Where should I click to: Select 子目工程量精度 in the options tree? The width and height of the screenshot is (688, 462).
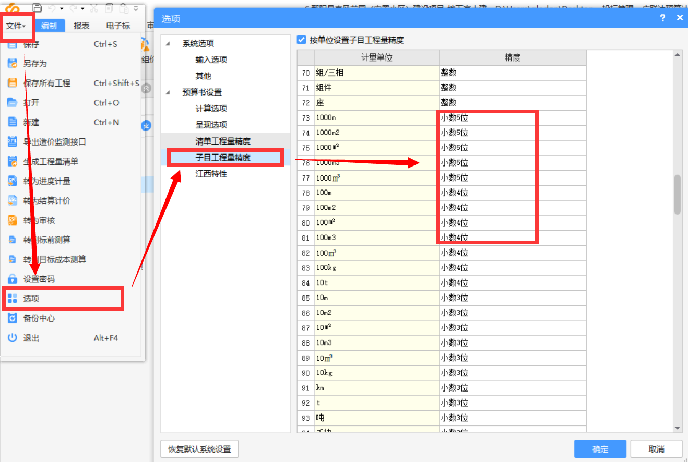click(223, 157)
